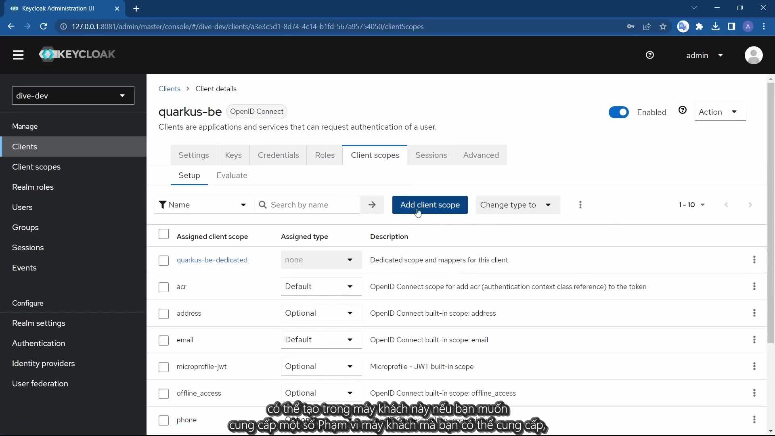Toggle the Enabled switch off
Screen dimensions: 775x436
pos(618,112)
